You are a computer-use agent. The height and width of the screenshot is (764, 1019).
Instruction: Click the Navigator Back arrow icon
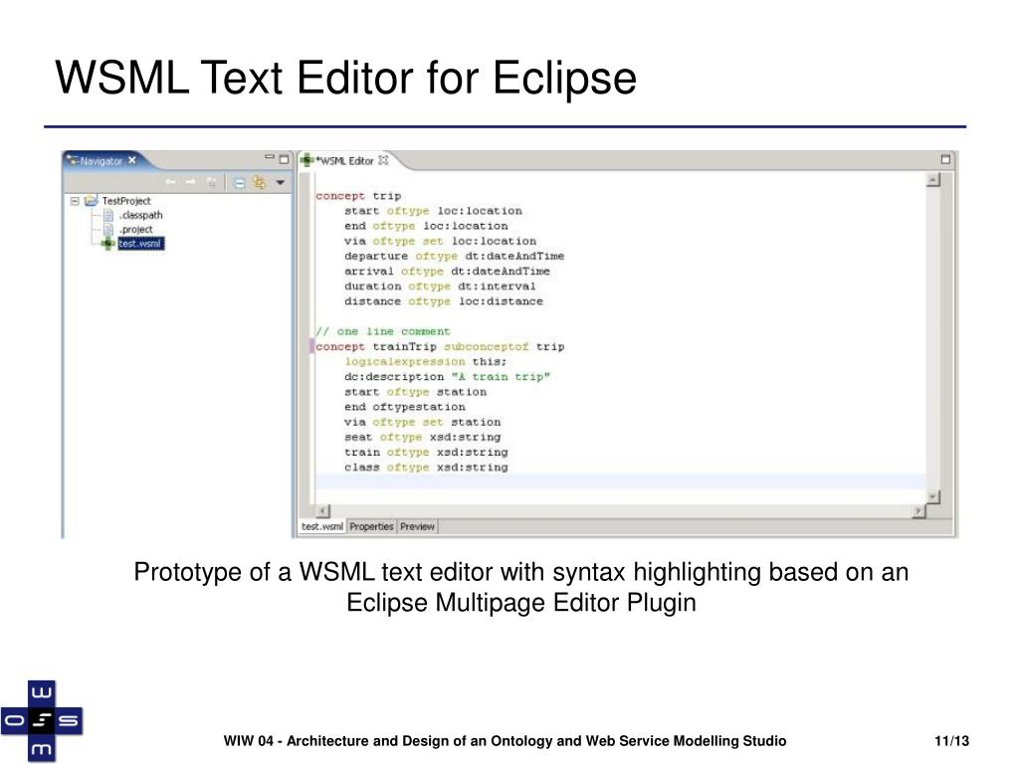tap(170, 183)
